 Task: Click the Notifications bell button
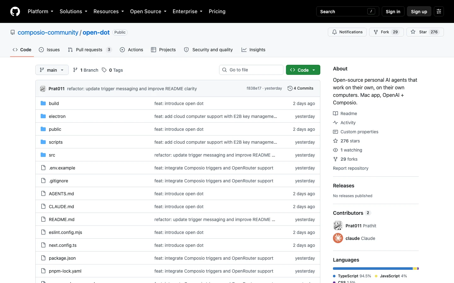click(x=347, y=32)
